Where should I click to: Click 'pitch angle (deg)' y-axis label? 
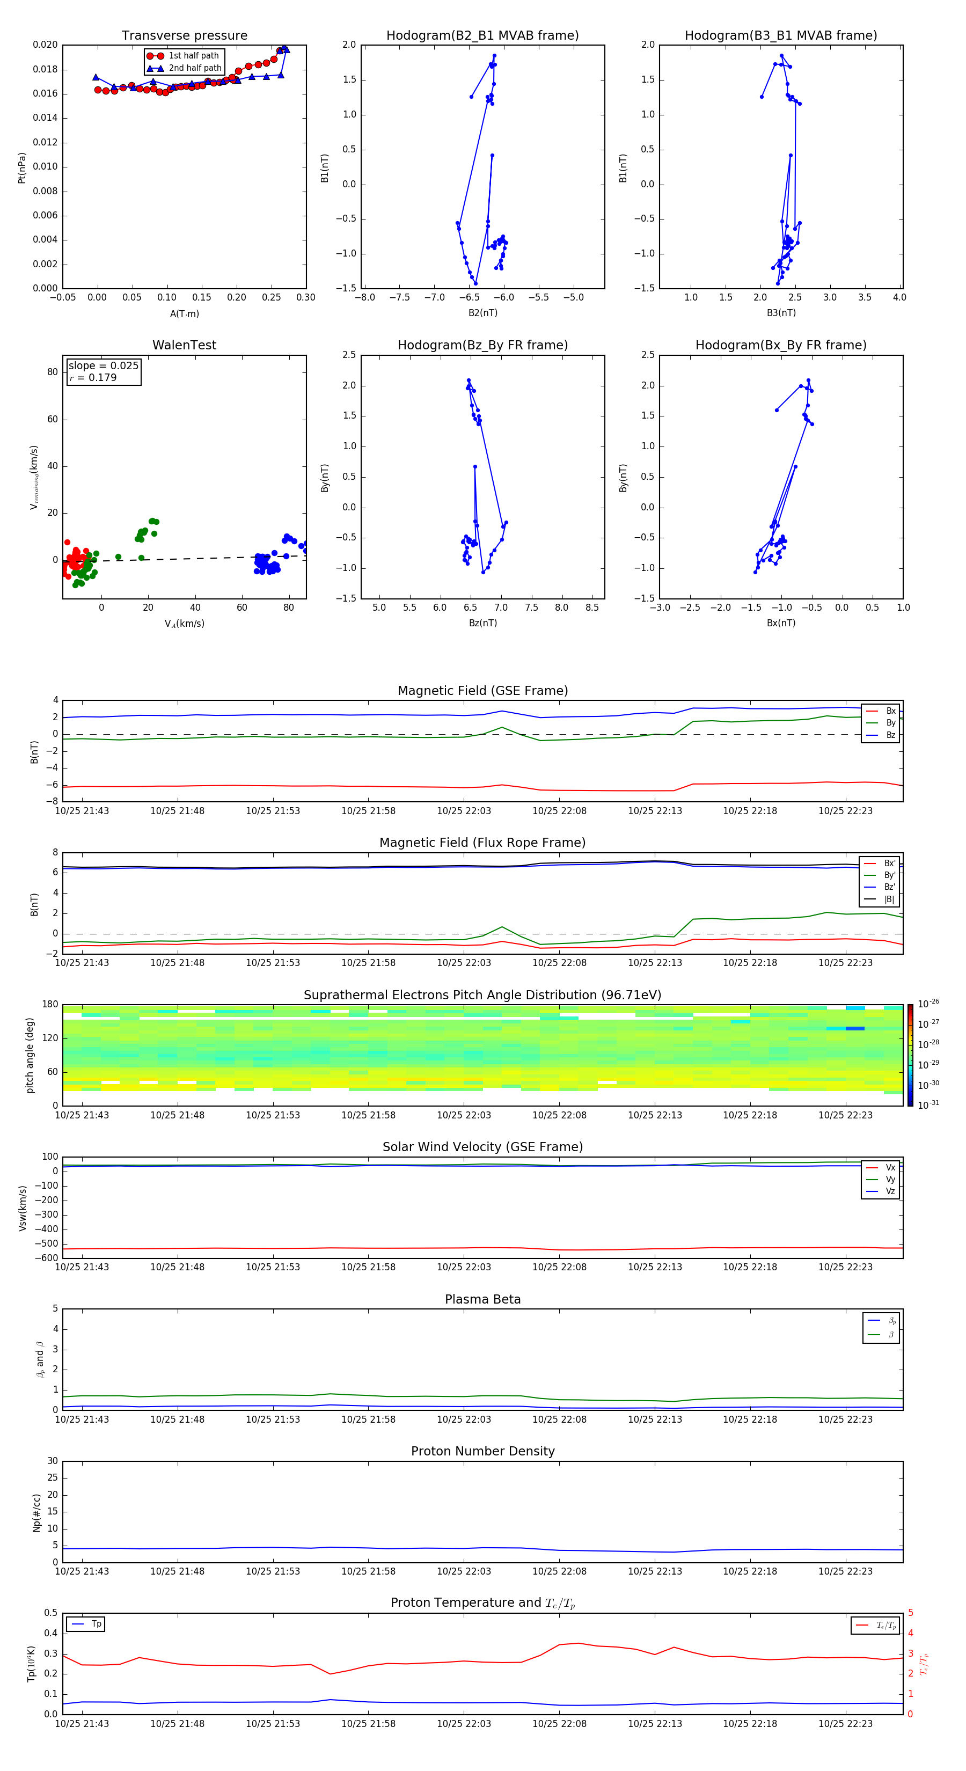click(x=30, y=1055)
